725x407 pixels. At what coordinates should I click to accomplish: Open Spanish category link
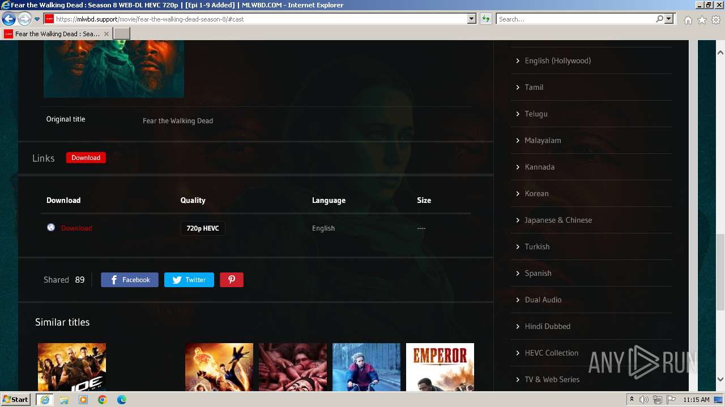(538, 273)
